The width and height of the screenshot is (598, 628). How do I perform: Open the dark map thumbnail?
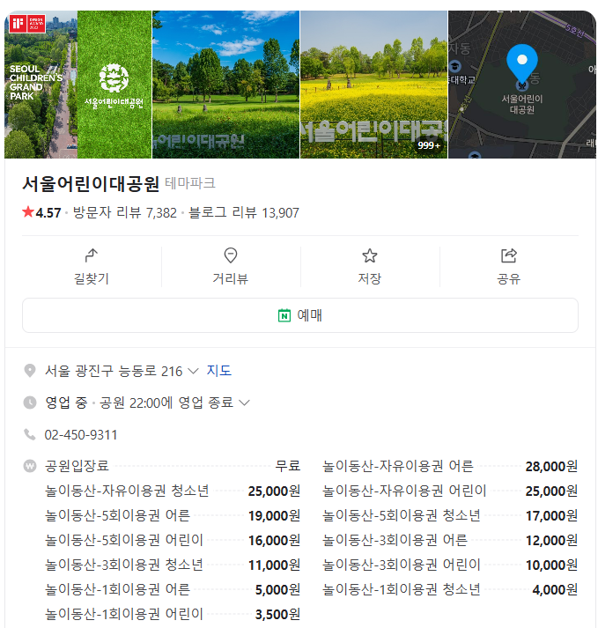click(522, 85)
